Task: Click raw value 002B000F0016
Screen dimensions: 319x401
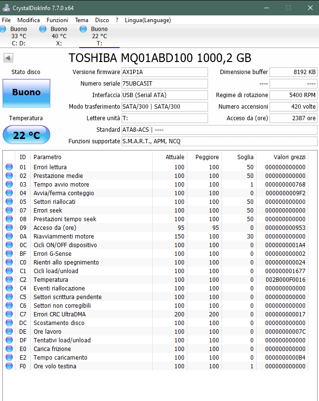Action: pyautogui.click(x=285, y=280)
